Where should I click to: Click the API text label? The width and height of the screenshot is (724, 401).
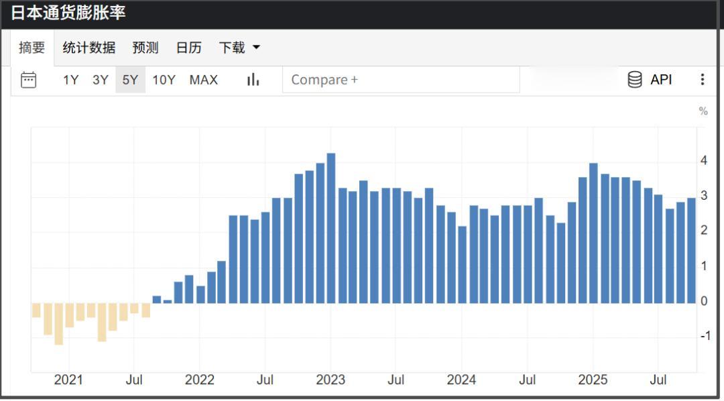click(661, 79)
